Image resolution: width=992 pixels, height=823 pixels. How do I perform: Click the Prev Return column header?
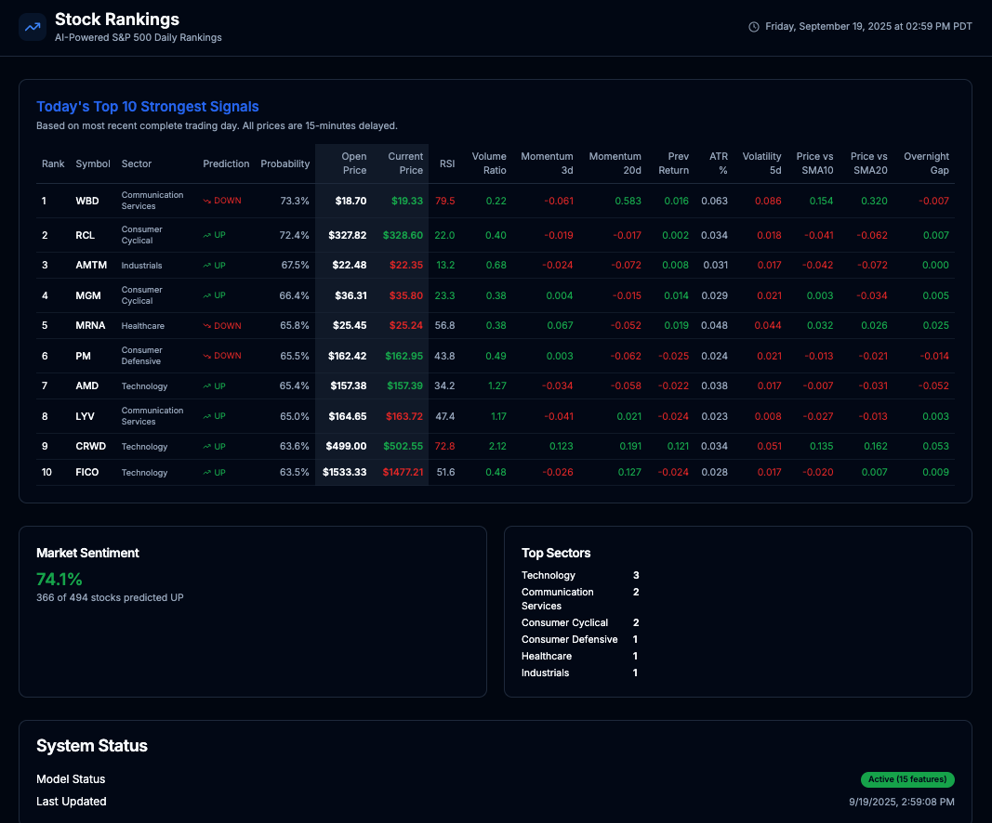(x=674, y=163)
